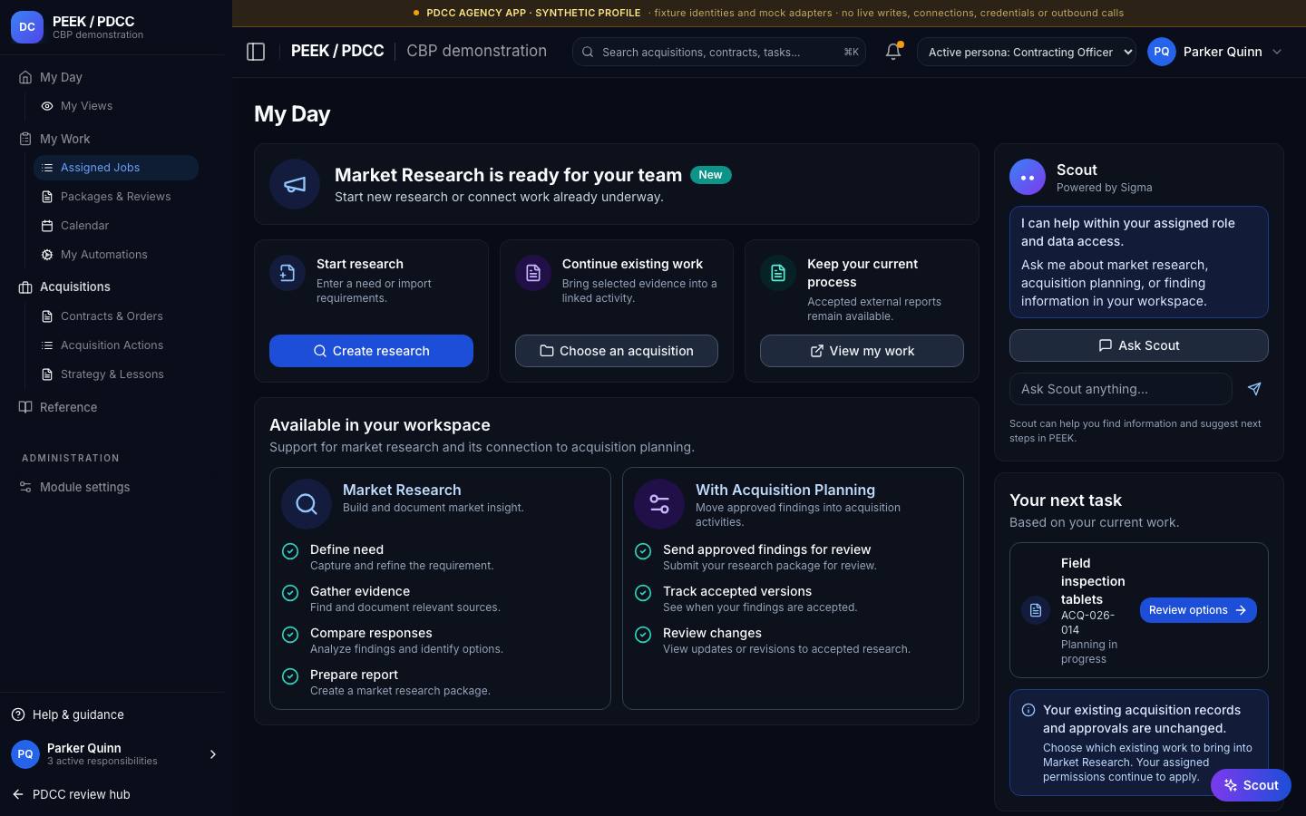Image resolution: width=1306 pixels, height=816 pixels.
Task: Click the Ask Scout anything input
Action: pos(1121,389)
